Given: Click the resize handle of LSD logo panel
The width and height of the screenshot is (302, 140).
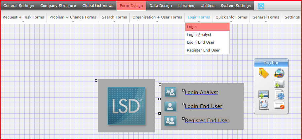Looking at the screenshot, I should click(96, 80).
